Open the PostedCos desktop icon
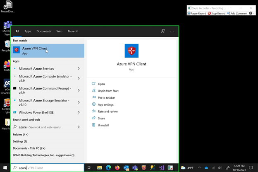 (8, 7)
